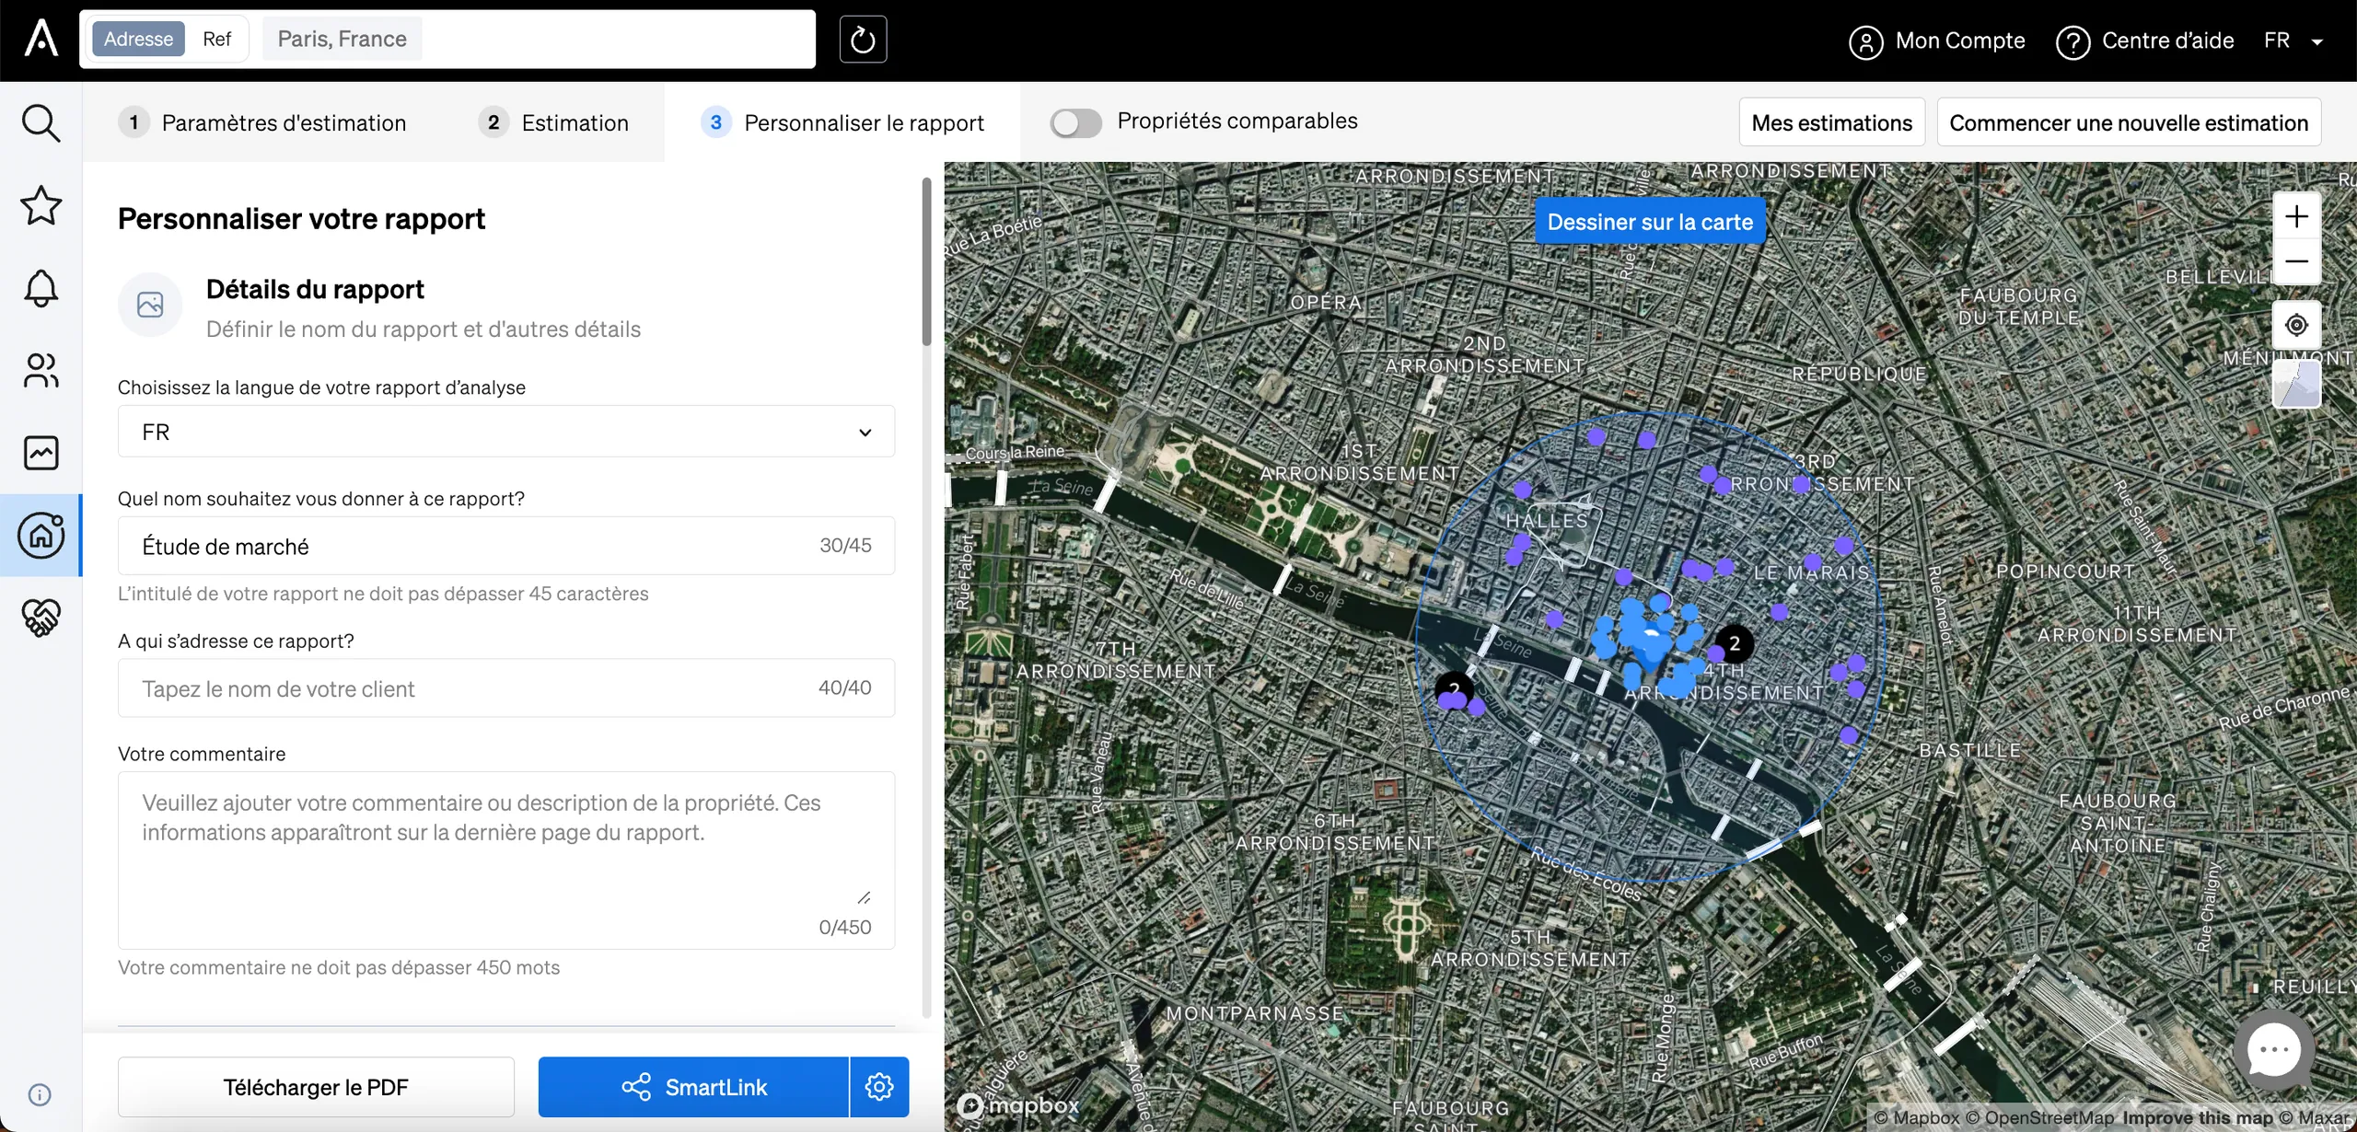Go to Paramètres d'estimation step
The width and height of the screenshot is (2357, 1132).
pos(263,122)
